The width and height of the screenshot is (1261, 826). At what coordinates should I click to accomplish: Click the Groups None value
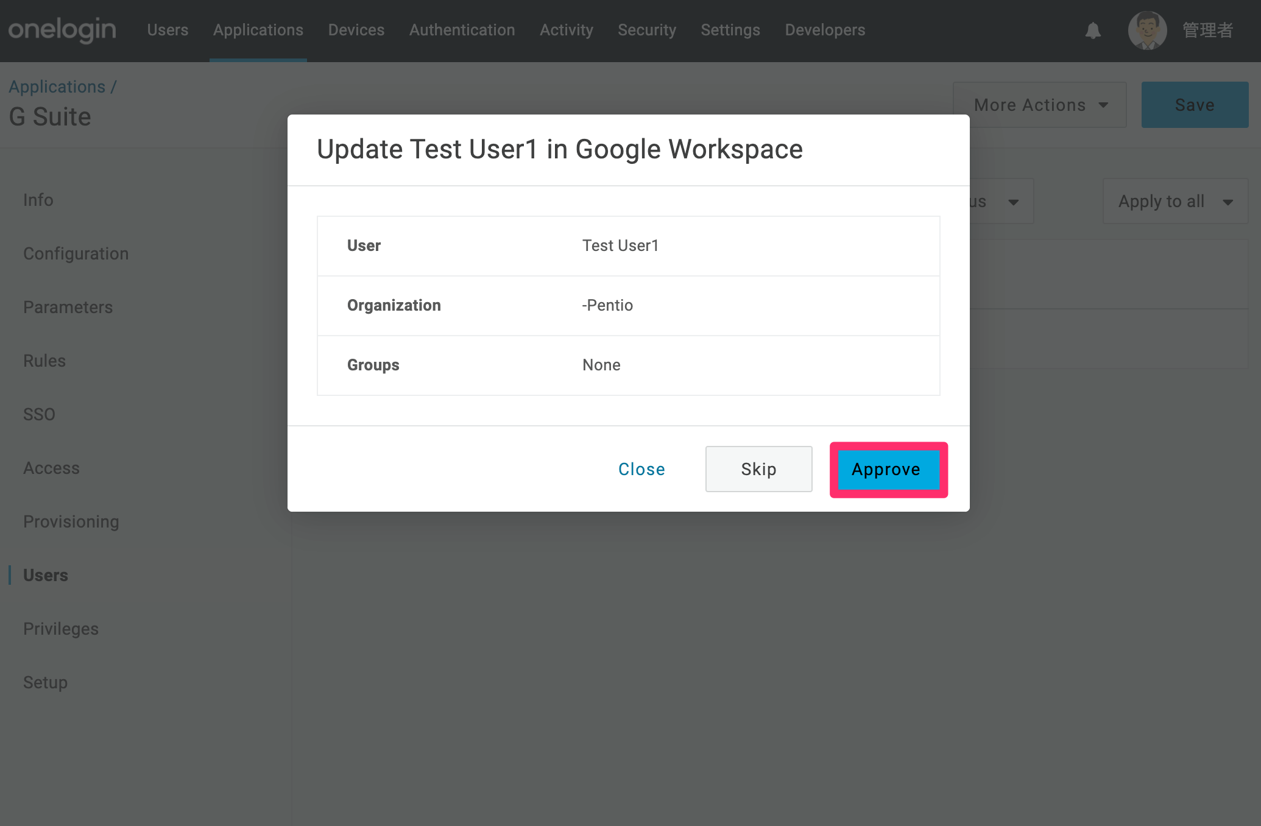click(601, 365)
